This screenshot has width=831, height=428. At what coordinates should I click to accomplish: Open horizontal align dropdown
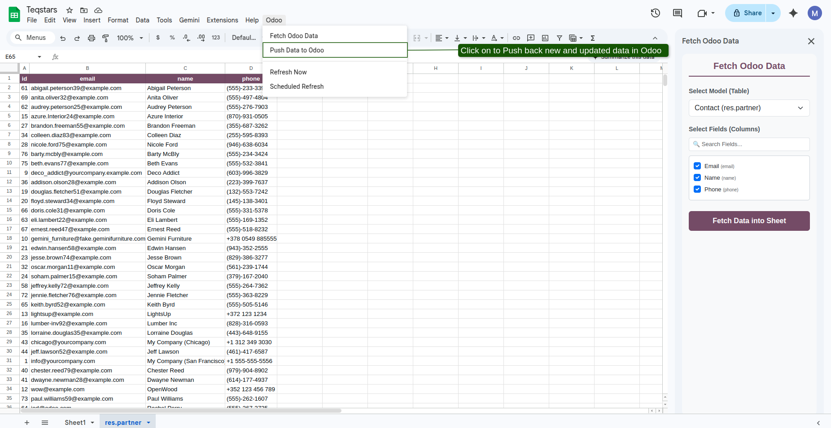point(442,38)
